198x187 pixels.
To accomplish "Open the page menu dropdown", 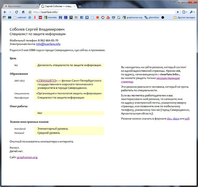I will tap(185, 12).
